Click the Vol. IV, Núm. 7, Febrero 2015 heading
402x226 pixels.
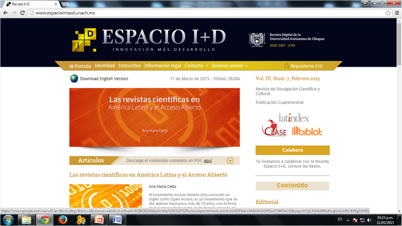point(288,78)
